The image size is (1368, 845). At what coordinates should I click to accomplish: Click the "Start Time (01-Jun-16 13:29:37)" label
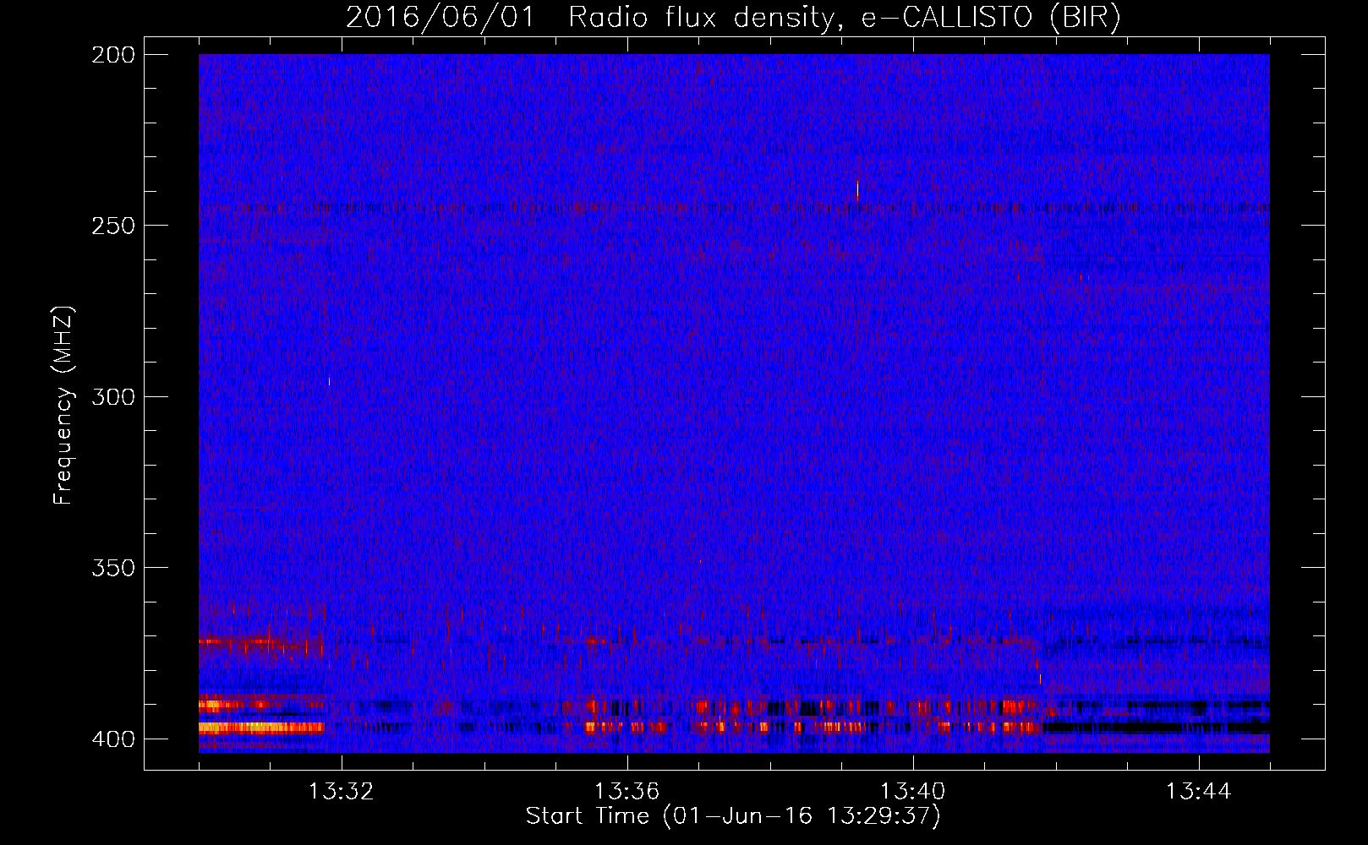[x=733, y=816]
